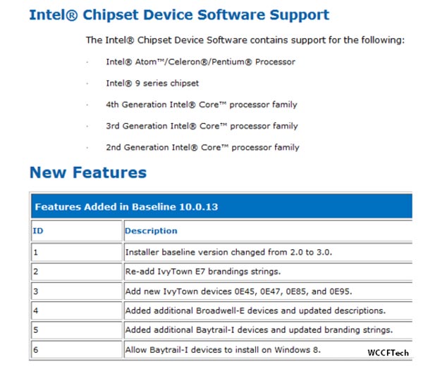This screenshot has height=371, width=423.
Task: Select the 4th Generation Intel Core line
Action: click(202, 105)
